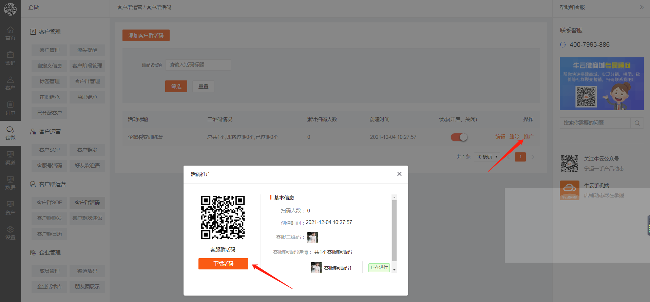Open 在职继承 menu item
650x302 pixels.
tap(50, 97)
